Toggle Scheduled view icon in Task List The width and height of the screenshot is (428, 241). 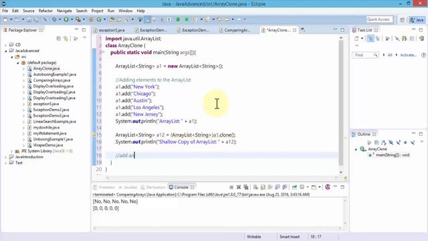pyautogui.click(x=377, y=39)
